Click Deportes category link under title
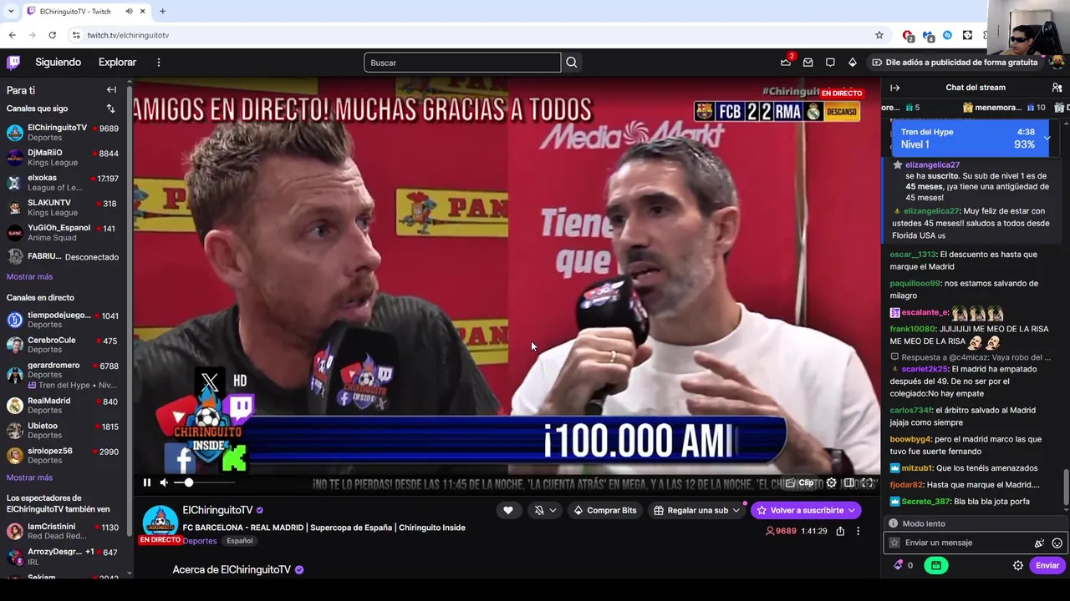1070x601 pixels. 200,541
